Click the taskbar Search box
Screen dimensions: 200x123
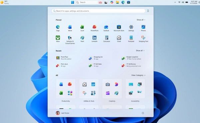coord(89,2)
